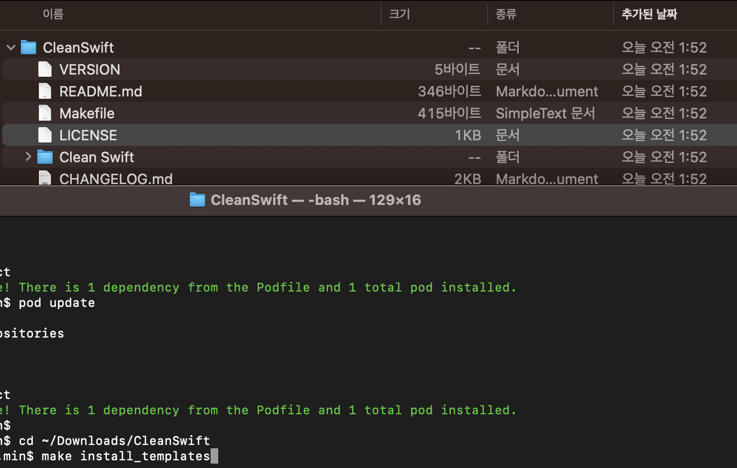
Task: Sort by the 추가된 날짜 column header
Action: coord(649,14)
